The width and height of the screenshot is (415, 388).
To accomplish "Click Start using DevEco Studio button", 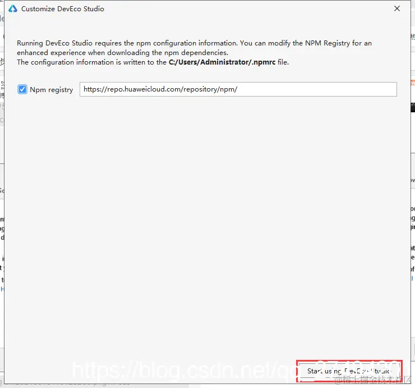I will [349, 371].
